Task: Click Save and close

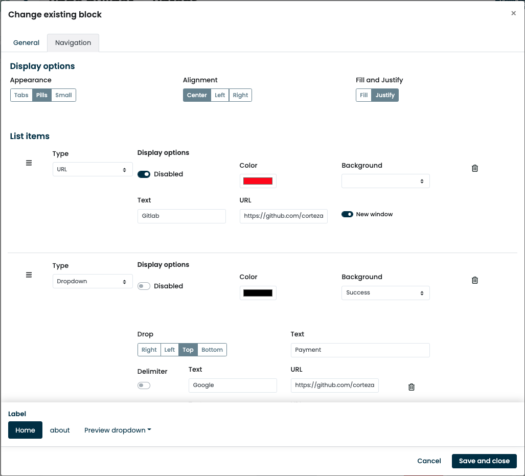Action: [x=484, y=461]
